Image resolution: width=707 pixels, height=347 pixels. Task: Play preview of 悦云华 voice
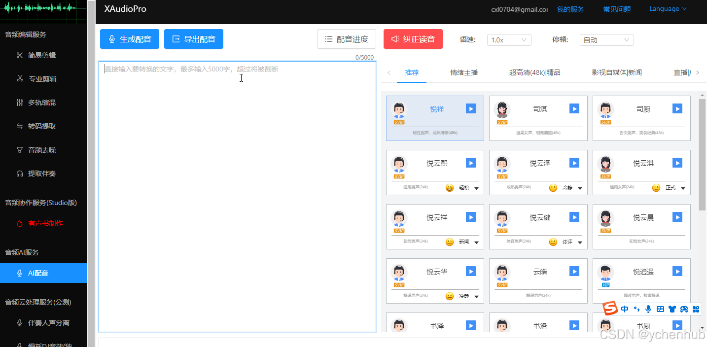[x=471, y=271]
